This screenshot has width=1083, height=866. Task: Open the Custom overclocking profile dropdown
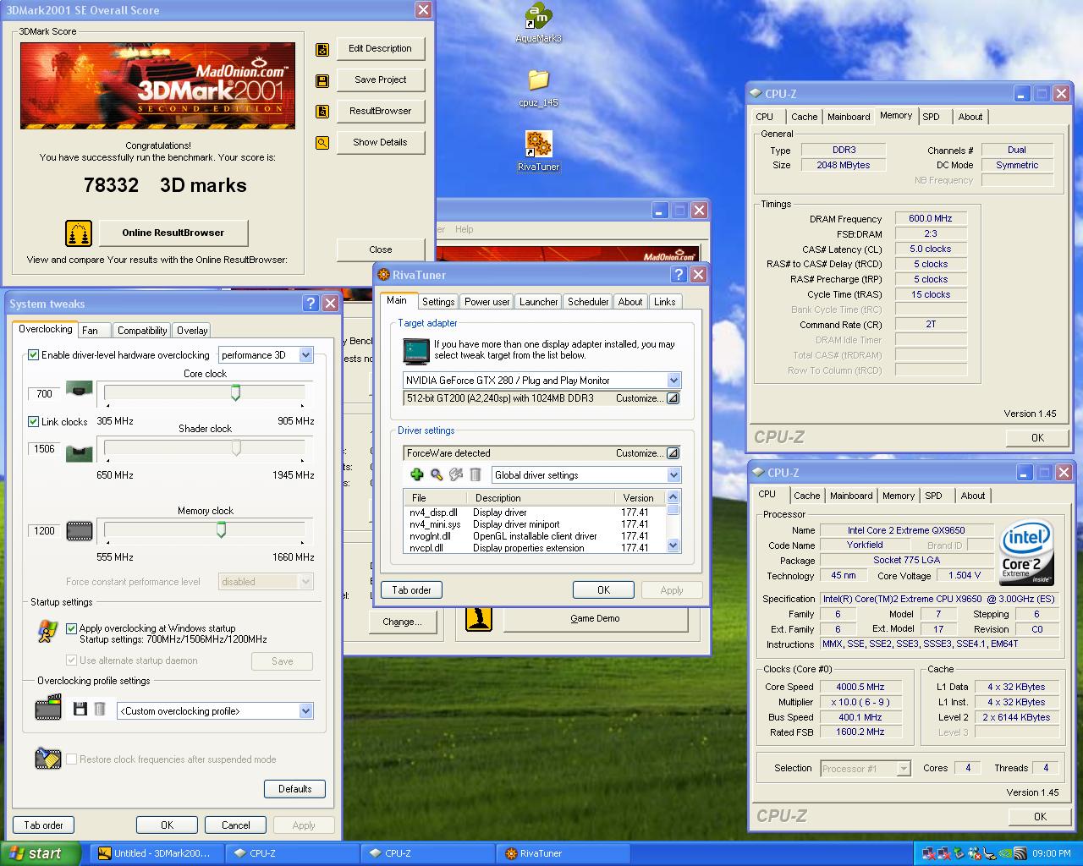coord(306,711)
